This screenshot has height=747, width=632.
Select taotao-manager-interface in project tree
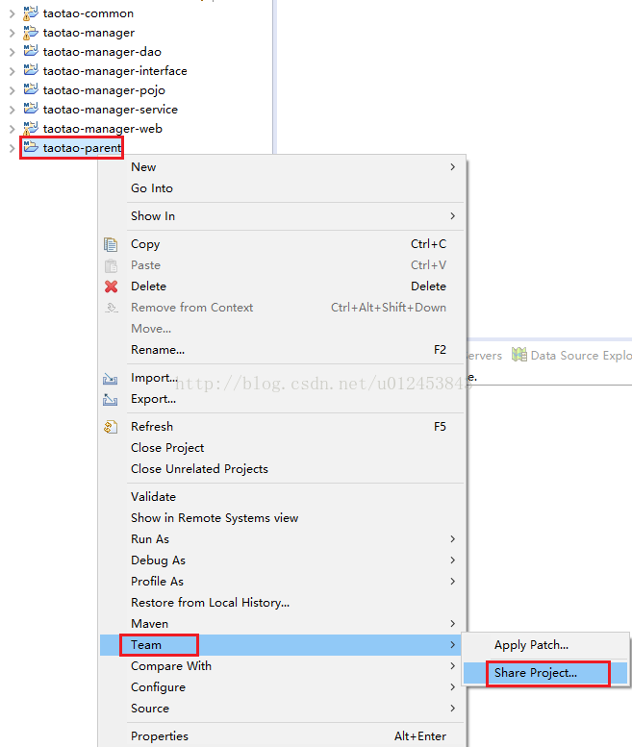tap(114, 71)
